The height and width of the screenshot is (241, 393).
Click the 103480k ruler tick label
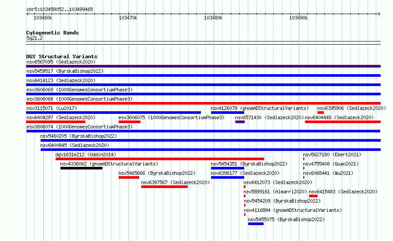click(x=213, y=18)
